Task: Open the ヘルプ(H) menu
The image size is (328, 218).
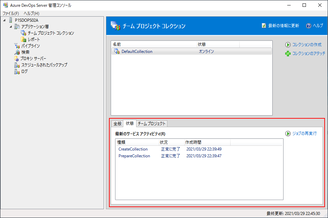Action: 32,14
